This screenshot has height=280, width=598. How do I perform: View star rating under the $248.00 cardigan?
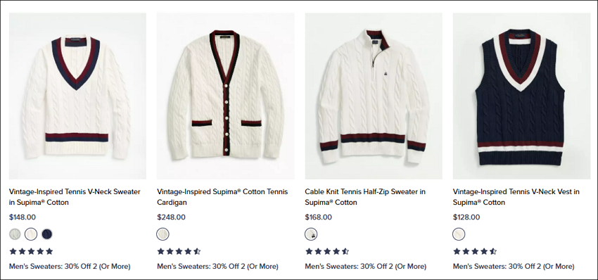click(x=179, y=251)
